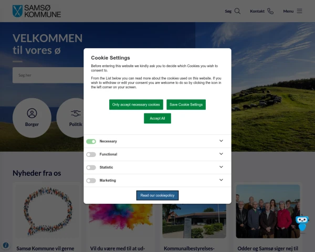Click the Kontakt phone icon

click(270, 11)
